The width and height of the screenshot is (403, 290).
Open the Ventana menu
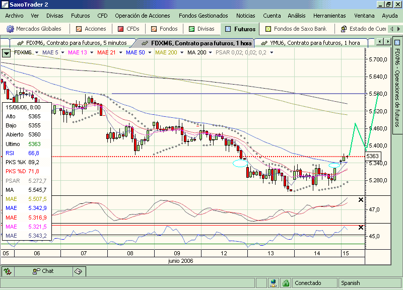364,16
